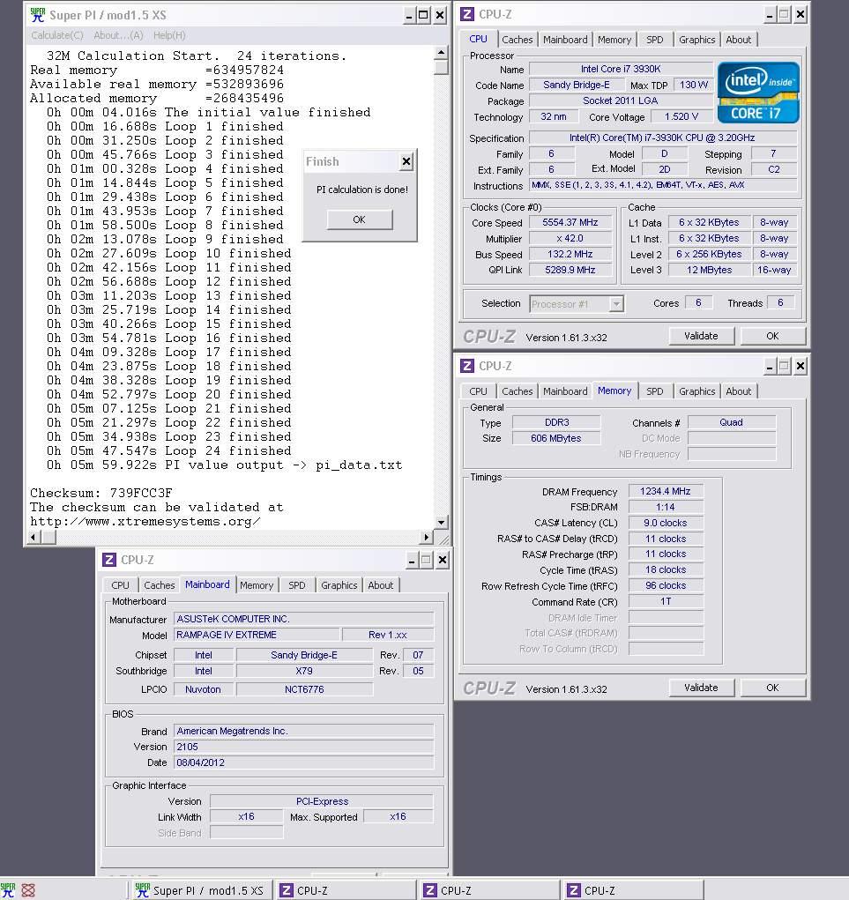
Task: Click the Command Rate value 1T
Action: click(x=666, y=601)
